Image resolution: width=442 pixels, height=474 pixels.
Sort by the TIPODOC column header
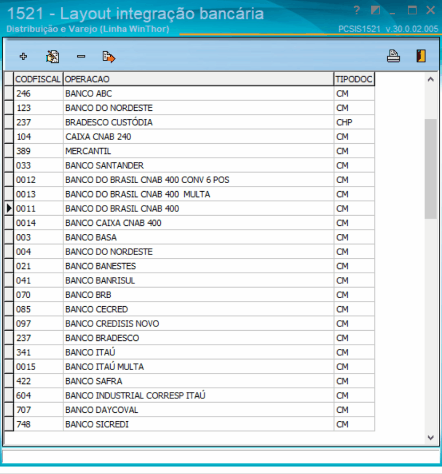pyautogui.click(x=354, y=79)
